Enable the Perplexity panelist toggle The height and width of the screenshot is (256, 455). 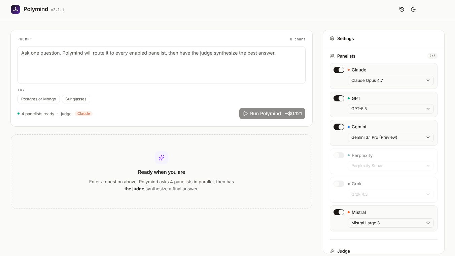point(339,155)
